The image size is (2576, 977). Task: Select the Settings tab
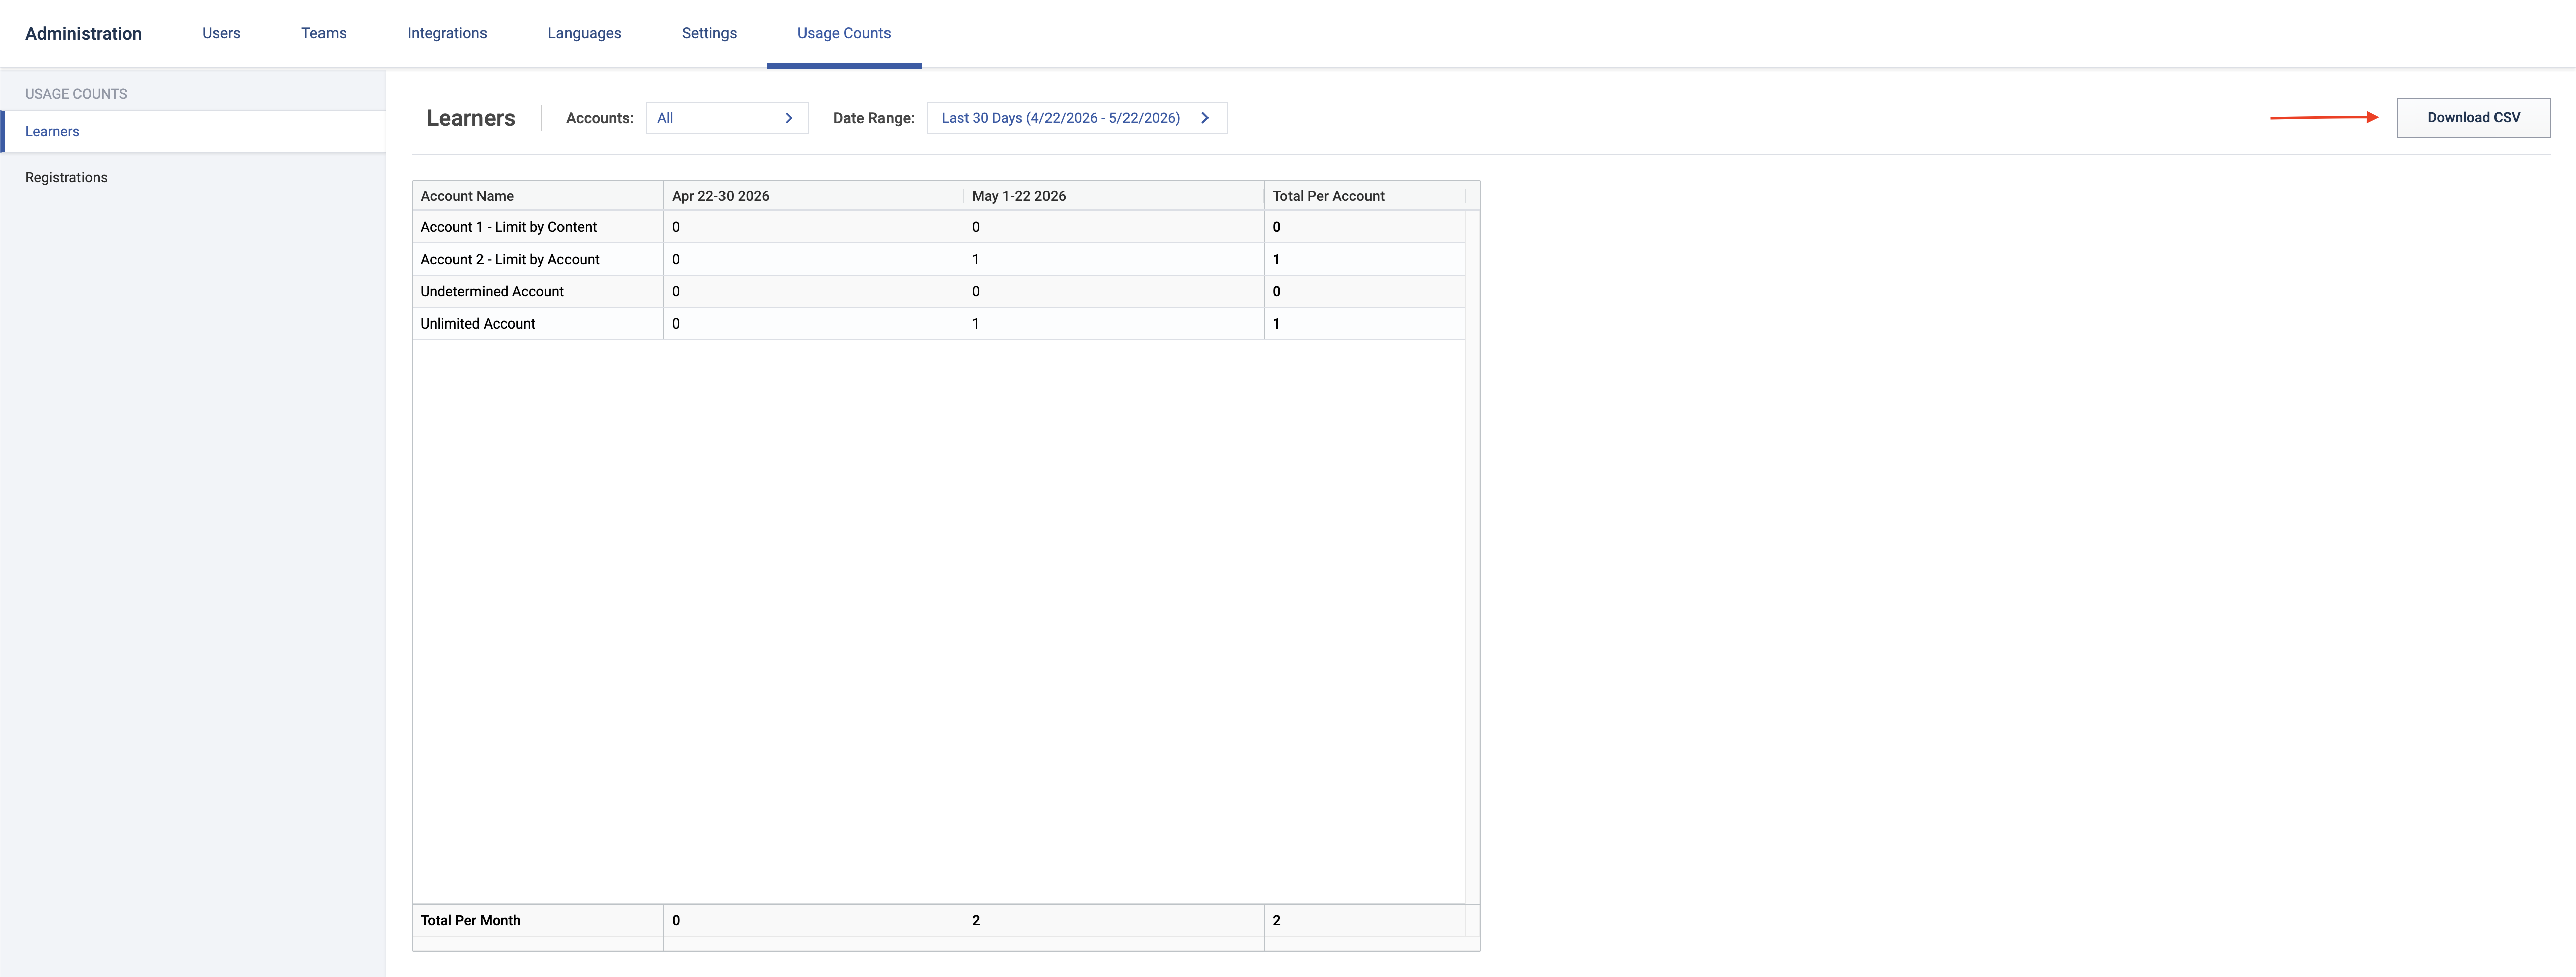pyautogui.click(x=709, y=33)
